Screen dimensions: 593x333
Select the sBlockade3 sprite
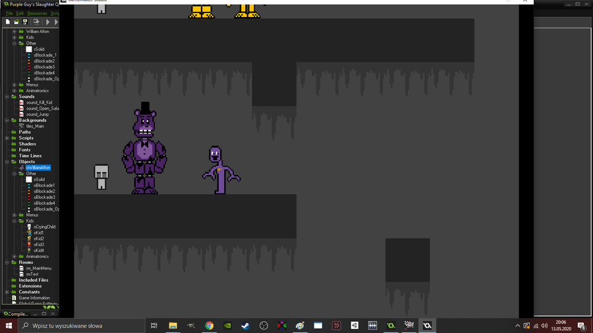[44, 67]
